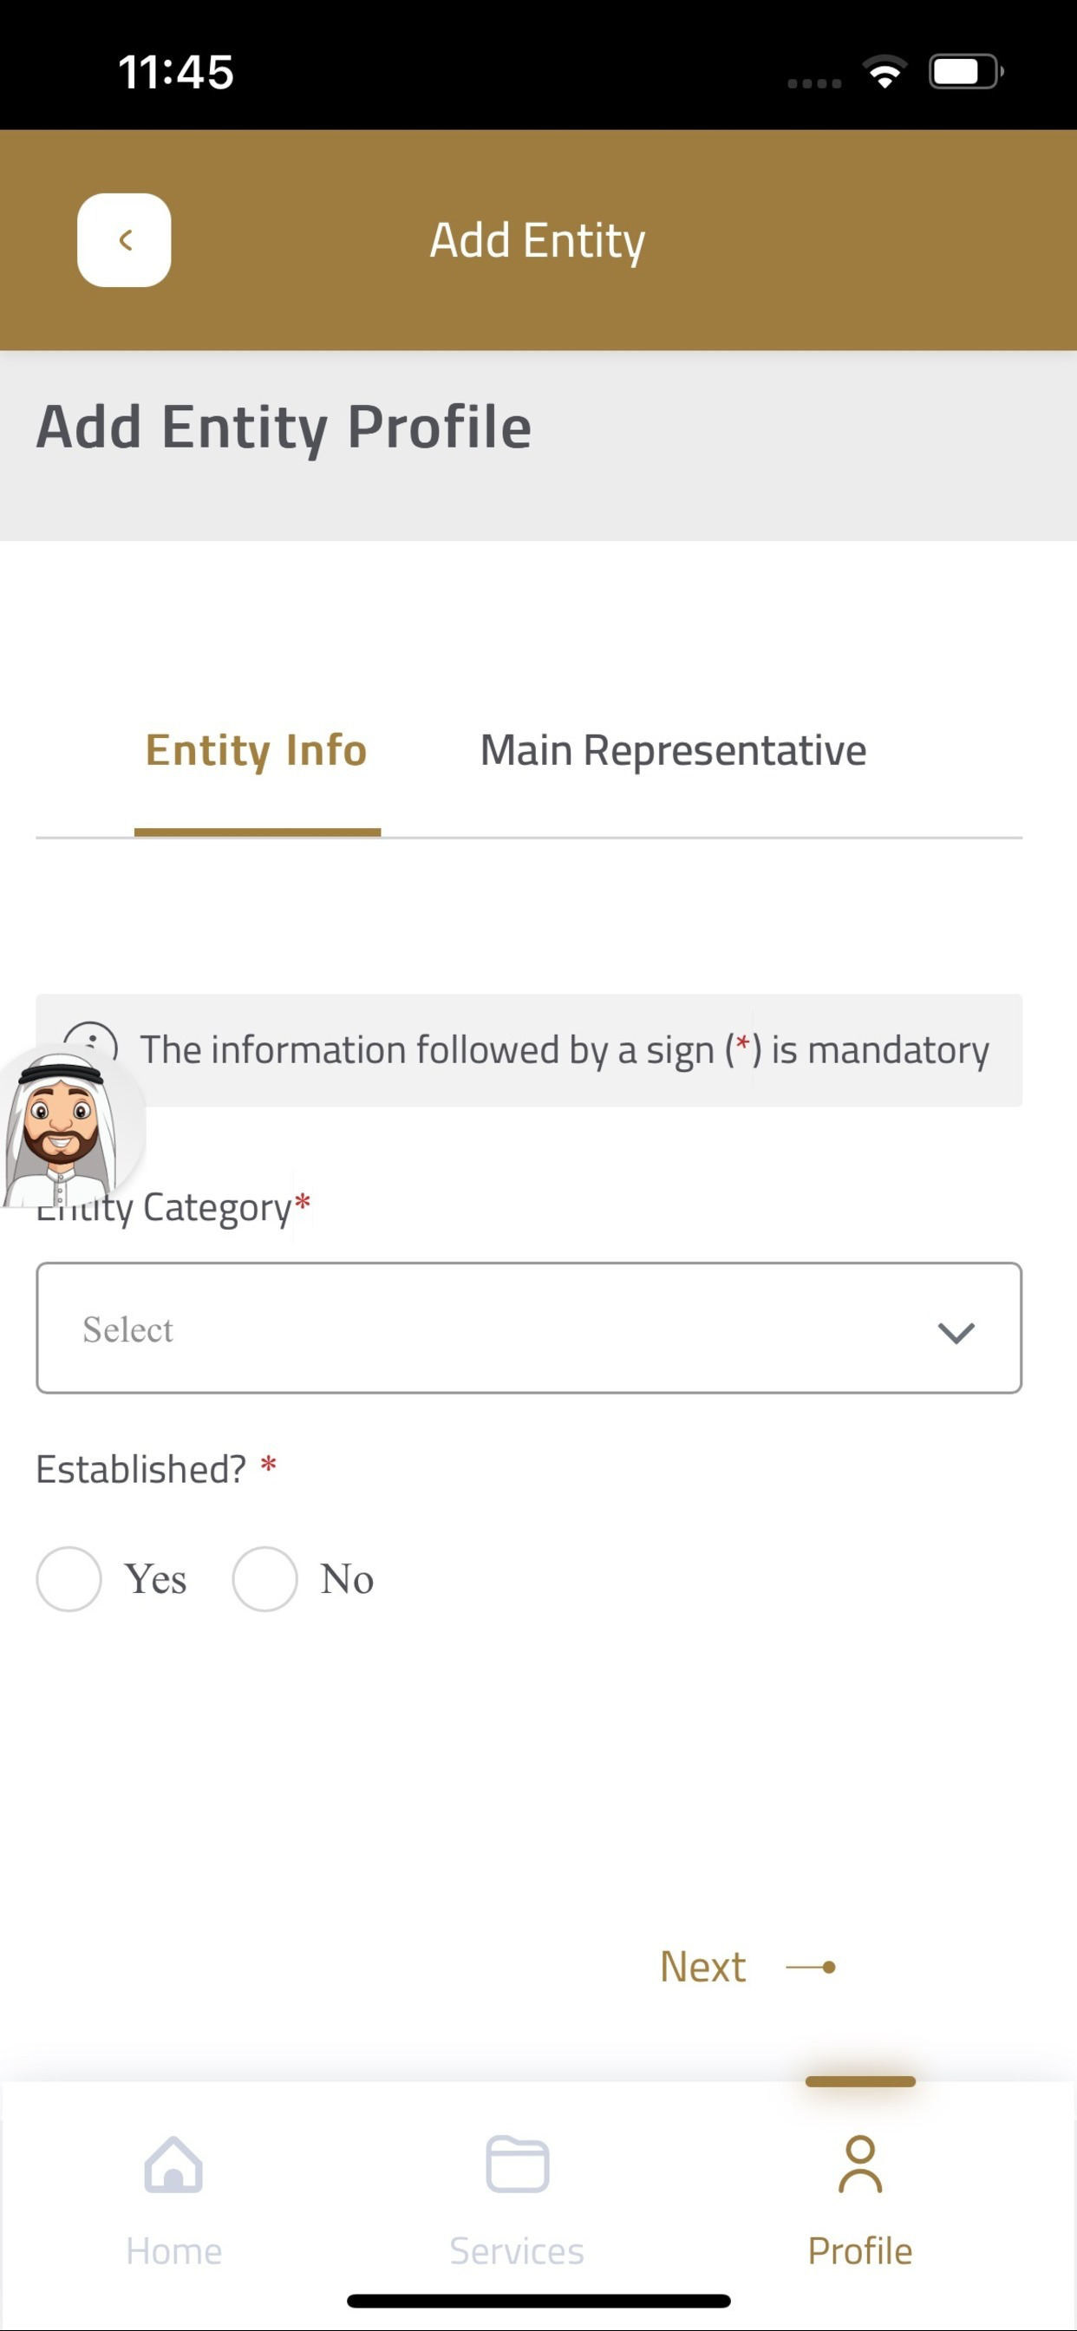Tap the Services folder icon
The width and height of the screenshot is (1077, 2331).
[517, 2164]
